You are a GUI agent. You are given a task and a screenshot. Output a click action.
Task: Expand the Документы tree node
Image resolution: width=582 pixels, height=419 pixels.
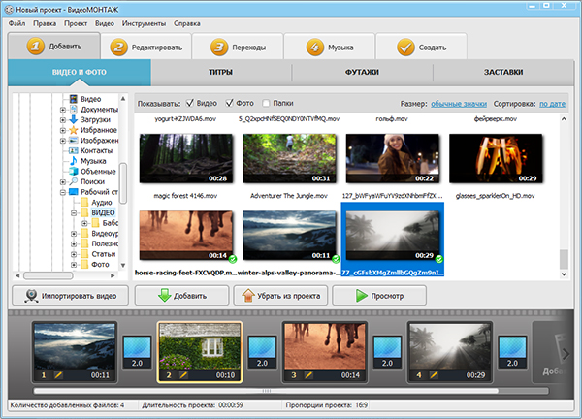click(x=62, y=109)
